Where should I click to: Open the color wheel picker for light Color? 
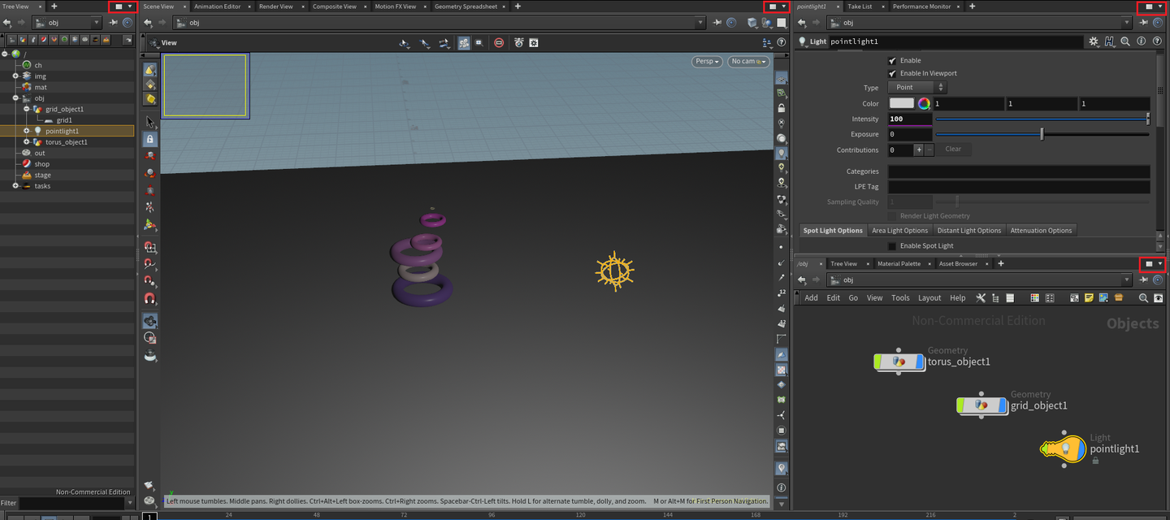tap(924, 103)
